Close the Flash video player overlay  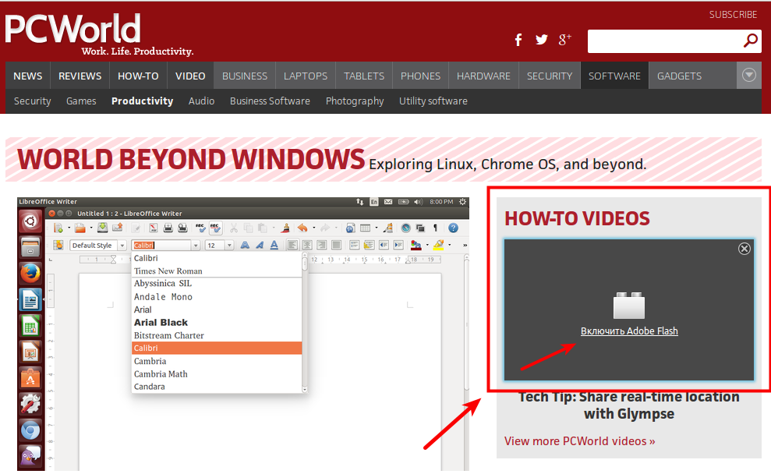pos(744,249)
